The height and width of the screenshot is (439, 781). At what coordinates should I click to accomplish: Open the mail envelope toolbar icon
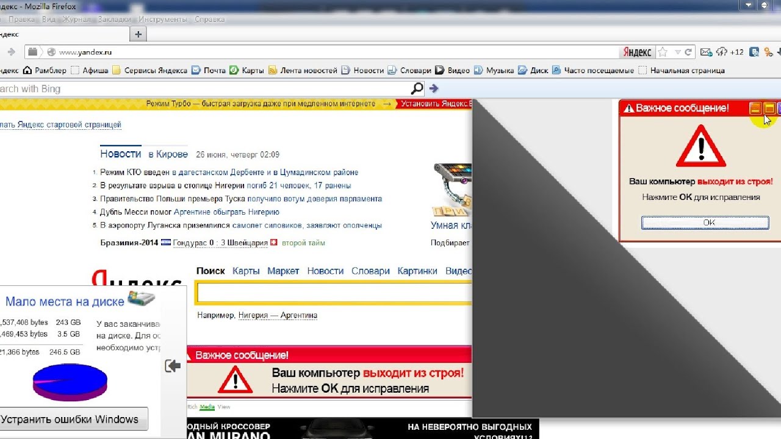(x=706, y=52)
